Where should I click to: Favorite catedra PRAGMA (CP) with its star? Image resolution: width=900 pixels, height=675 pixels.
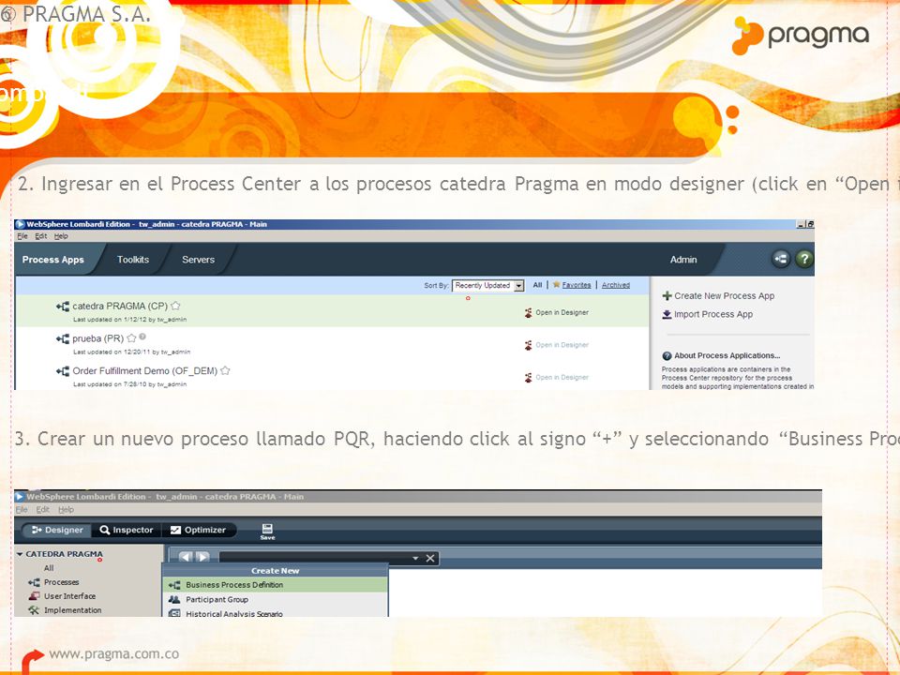(x=175, y=306)
